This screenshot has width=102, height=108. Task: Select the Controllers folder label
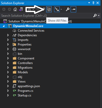click(x=25, y=63)
